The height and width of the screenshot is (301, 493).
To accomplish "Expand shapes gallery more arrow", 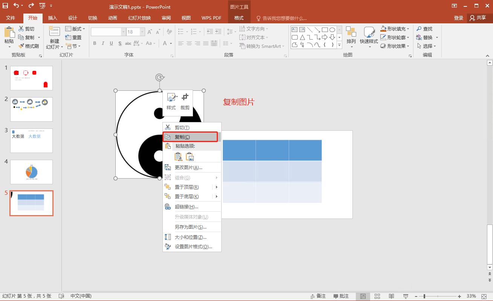I will [x=339, y=46].
